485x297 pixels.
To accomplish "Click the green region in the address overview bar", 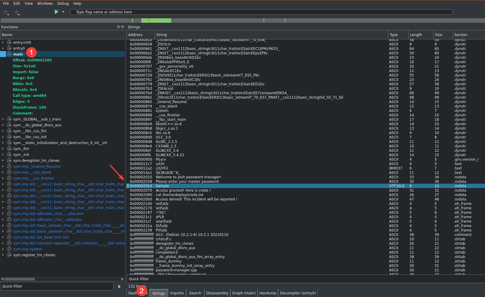I will click(156, 20).
